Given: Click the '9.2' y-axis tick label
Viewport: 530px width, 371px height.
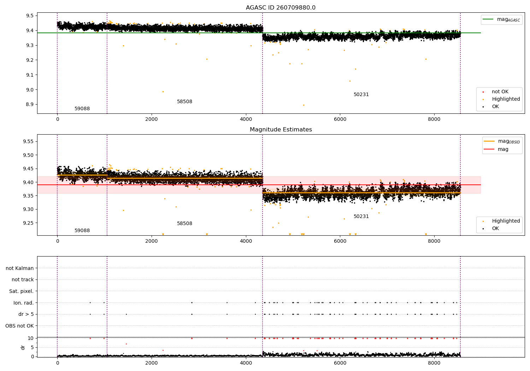Looking at the screenshot, I should pyautogui.click(x=30, y=60).
